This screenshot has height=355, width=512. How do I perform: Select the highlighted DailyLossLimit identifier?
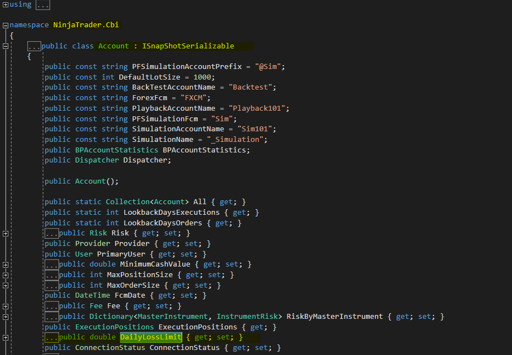pos(151,337)
